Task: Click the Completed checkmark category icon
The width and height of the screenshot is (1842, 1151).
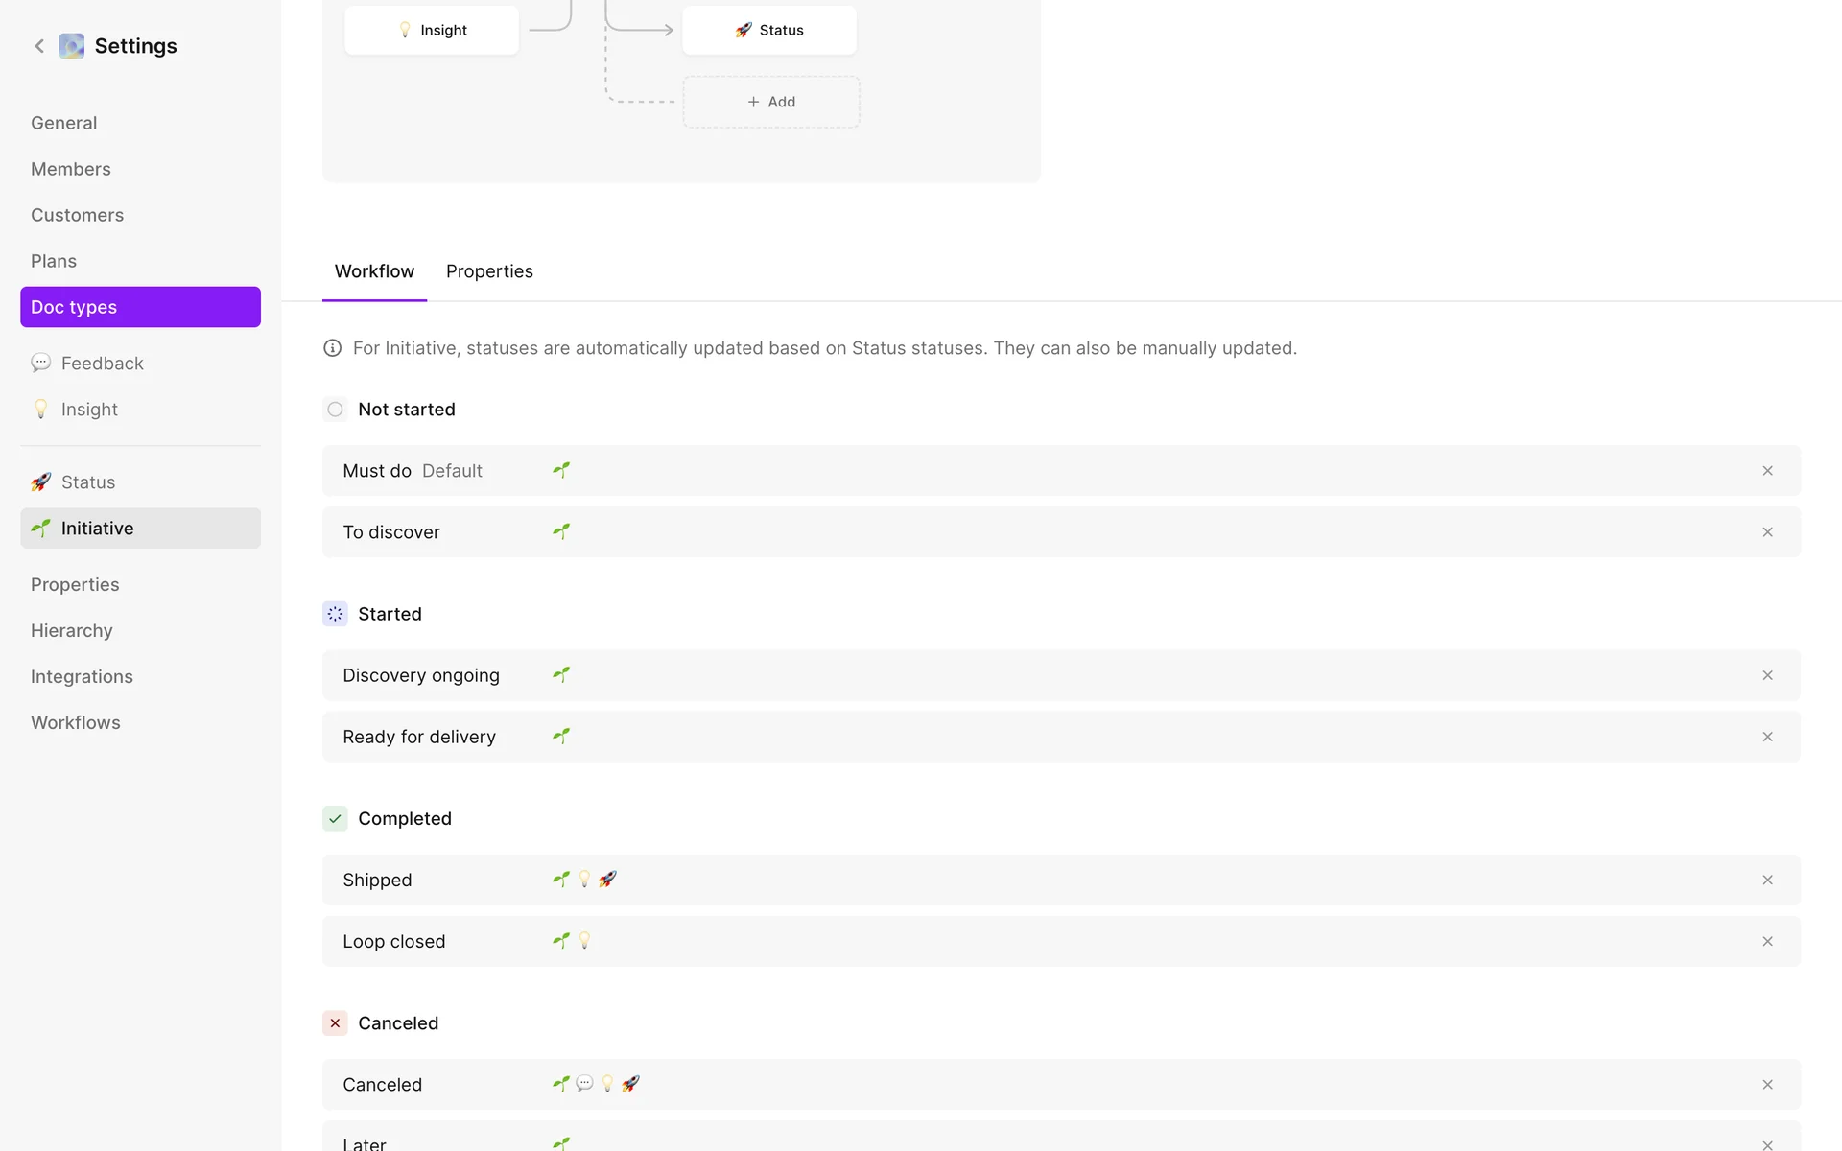Action: (335, 819)
